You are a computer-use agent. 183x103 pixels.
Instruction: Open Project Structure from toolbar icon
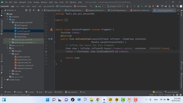pyautogui.click(x=158, y=6)
